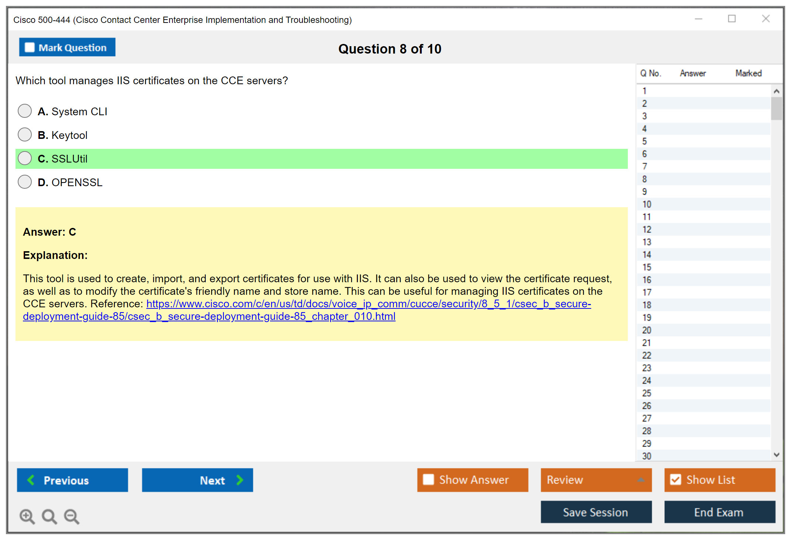Viewport: 794px width, 543px height.
Task: Sort by the Marked column header
Action: coord(748,73)
